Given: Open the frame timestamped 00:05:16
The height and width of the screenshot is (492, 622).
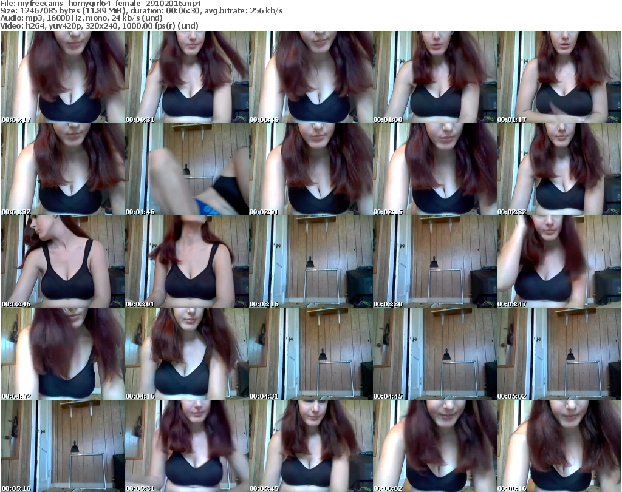Looking at the screenshot, I should (63, 446).
